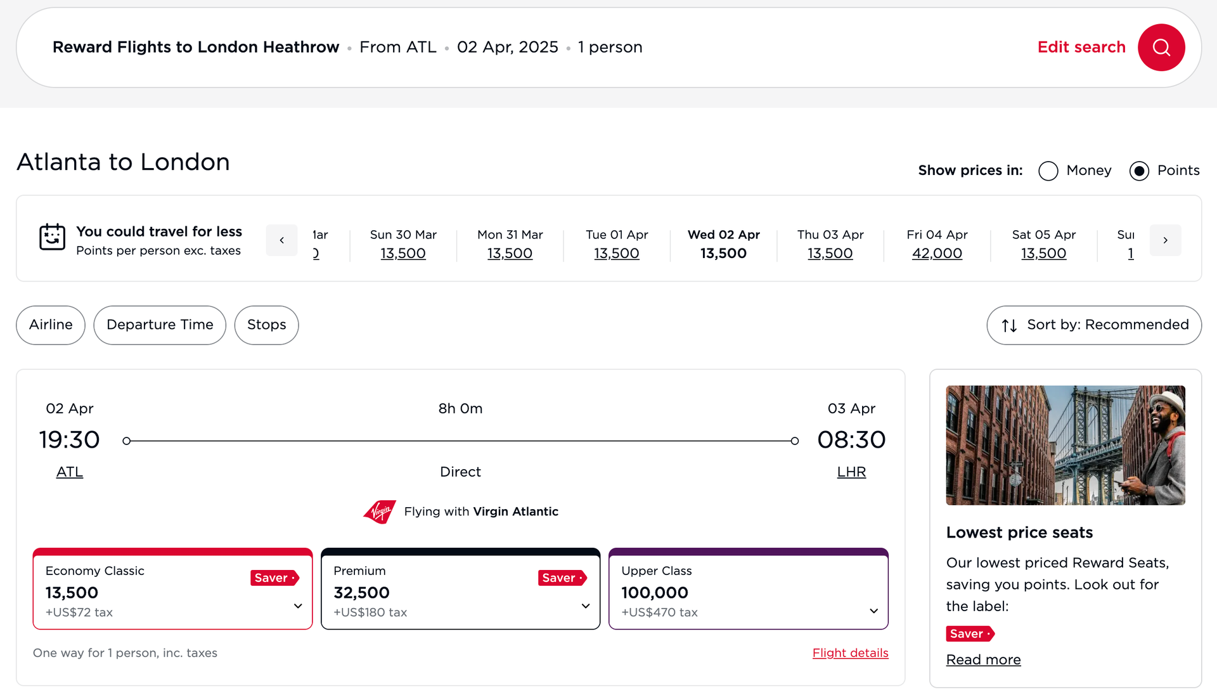The image size is (1217, 698).
Task: Click the search magnifying glass icon
Action: (1161, 47)
